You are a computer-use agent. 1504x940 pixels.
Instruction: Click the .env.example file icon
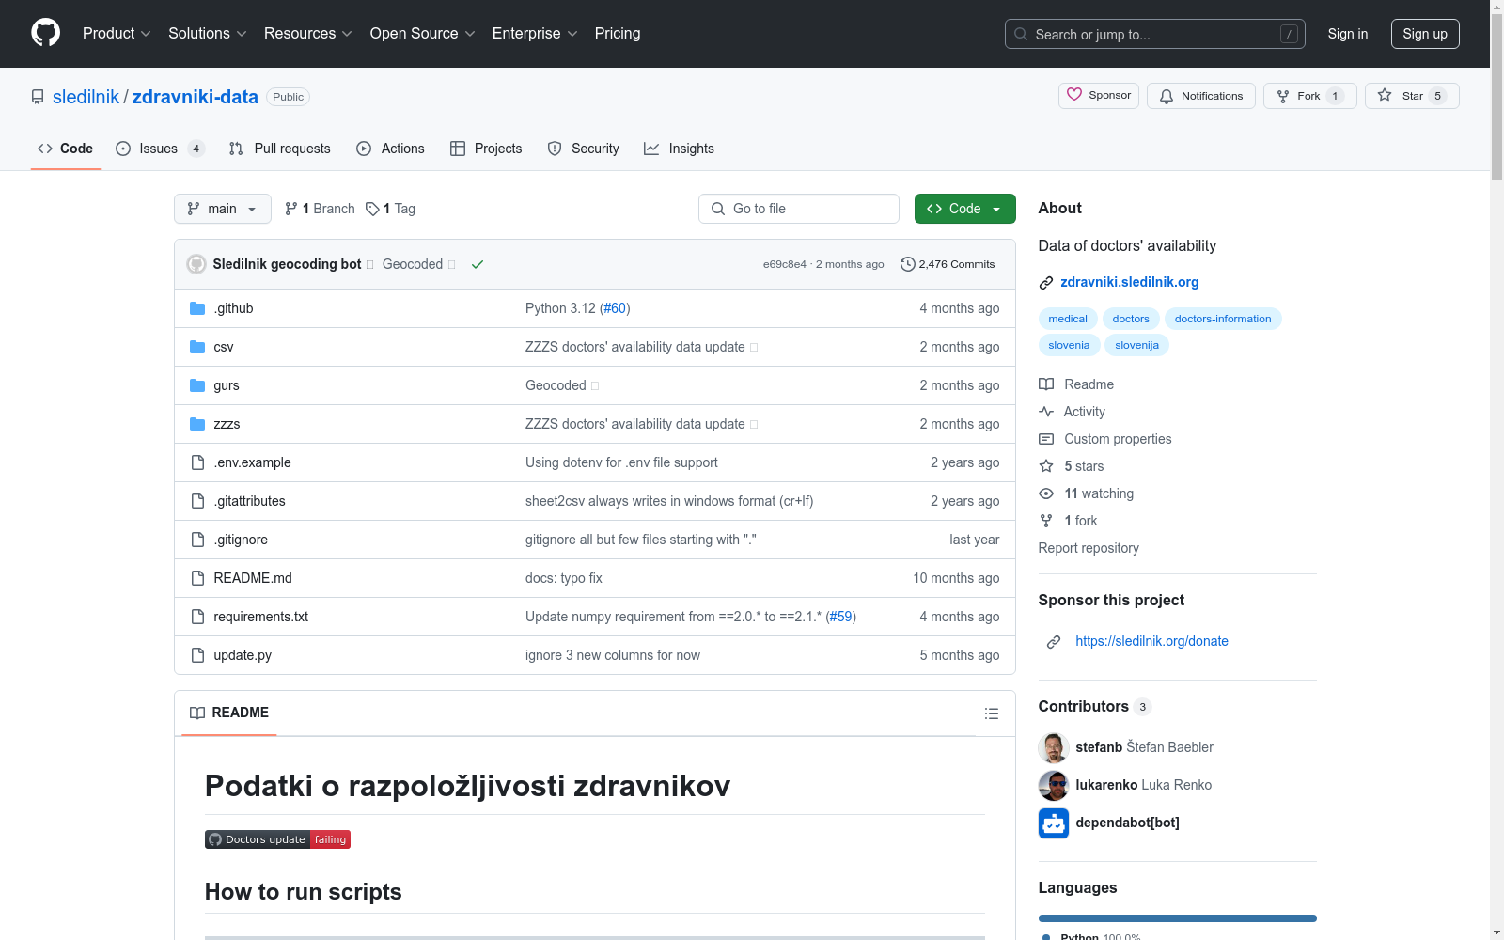pyautogui.click(x=197, y=462)
